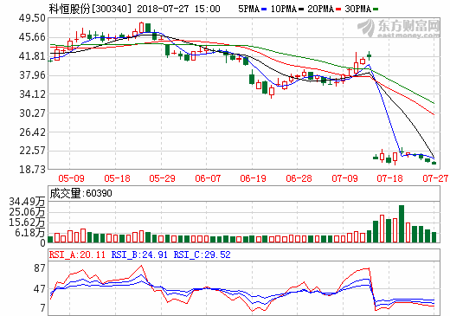The height and width of the screenshot is (316, 450).
Task: Click the 34.49万 volume axis label
Action: [x=27, y=202]
